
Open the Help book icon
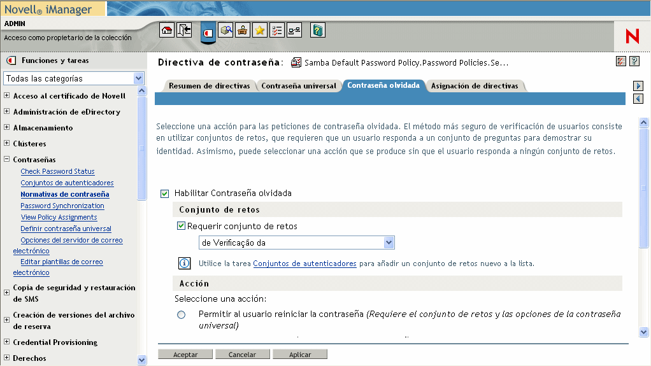coord(318,31)
